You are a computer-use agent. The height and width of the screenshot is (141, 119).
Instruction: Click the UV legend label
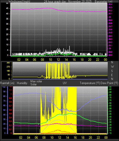coord(65,83)
